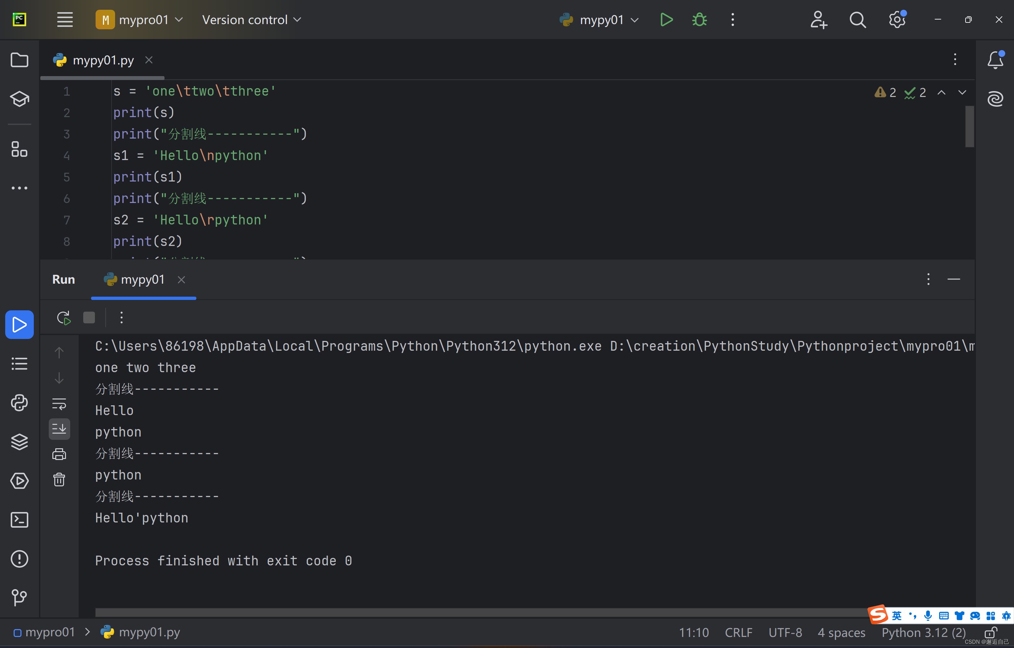Screen dimensions: 1014x648
Task: Open the Python Console tool window
Action: pos(20,403)
